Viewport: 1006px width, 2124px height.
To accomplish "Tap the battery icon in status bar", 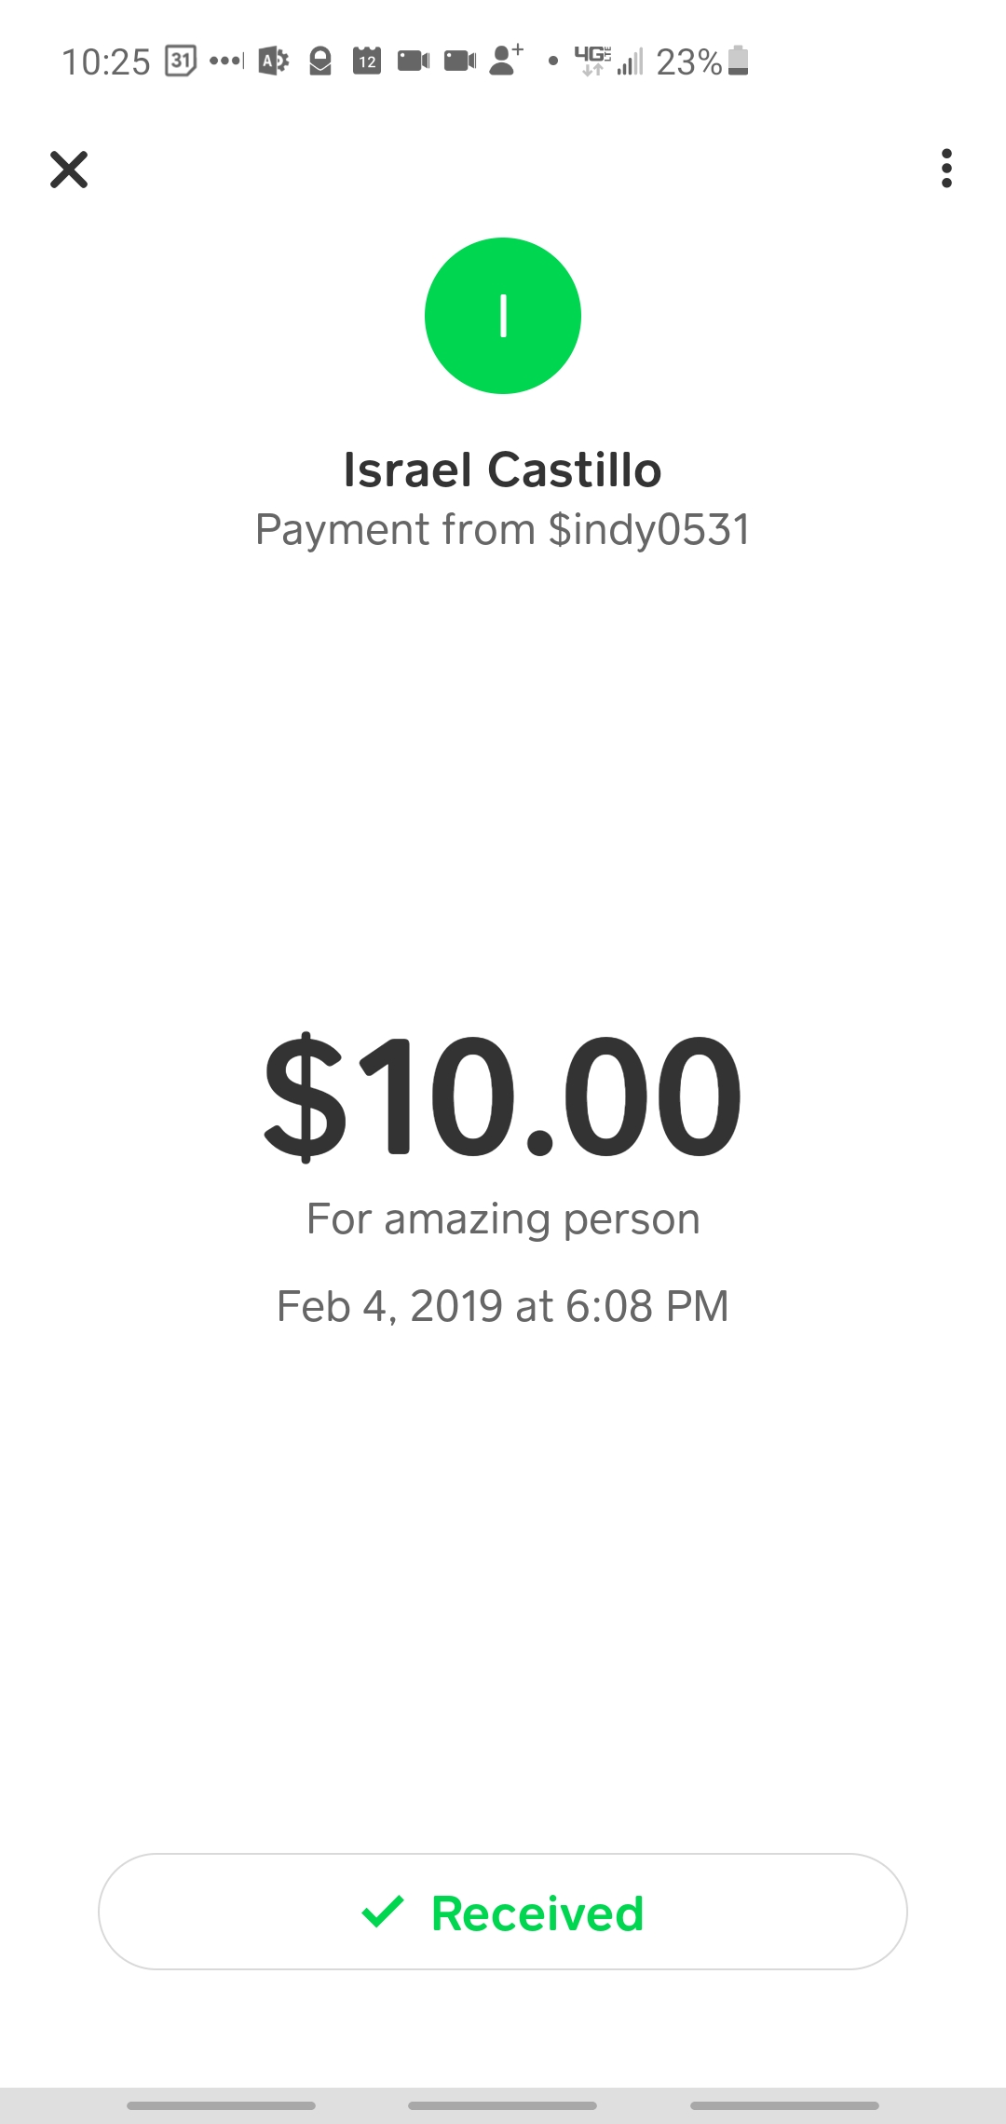I will 738,61.
